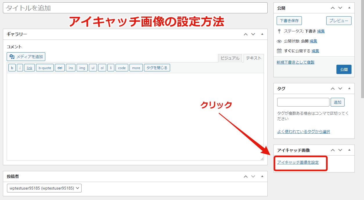Move the タグ panel up with arrow

(333, 89)
